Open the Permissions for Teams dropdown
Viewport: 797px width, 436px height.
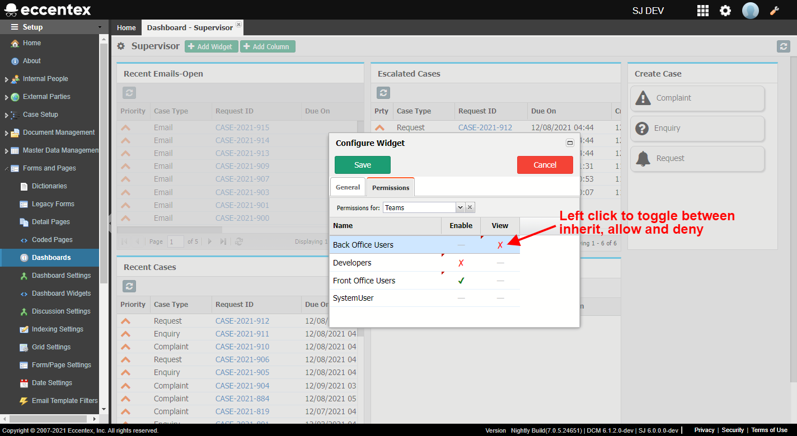pyautogui.click(x=460, y=207)
